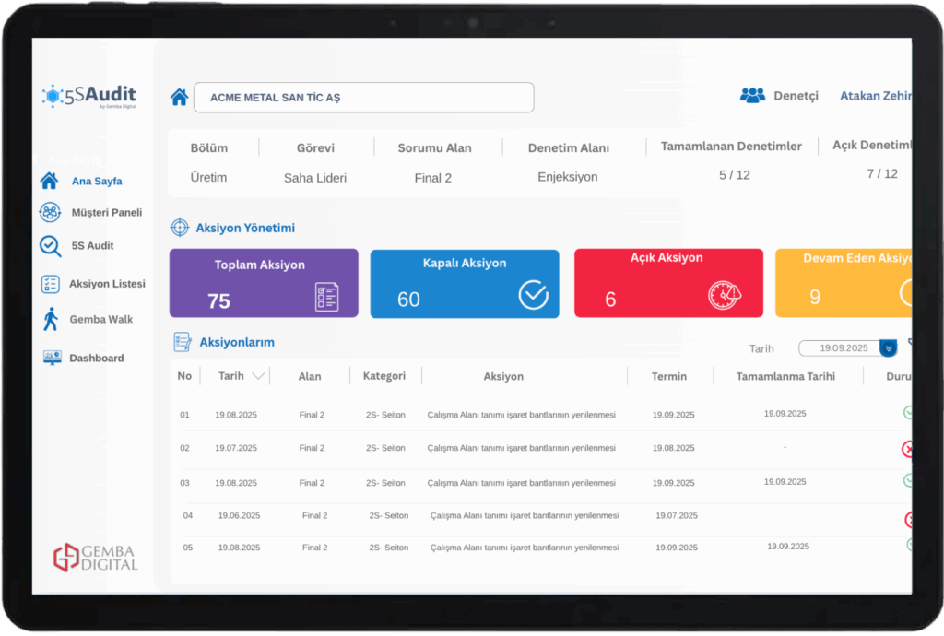Image resolution: width=944 pixels, height=636 pixels.
Task: Click the Atakan user name link
Action: 875,96
